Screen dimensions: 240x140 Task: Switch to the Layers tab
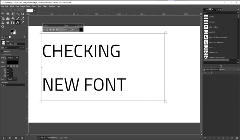[207, 69]
